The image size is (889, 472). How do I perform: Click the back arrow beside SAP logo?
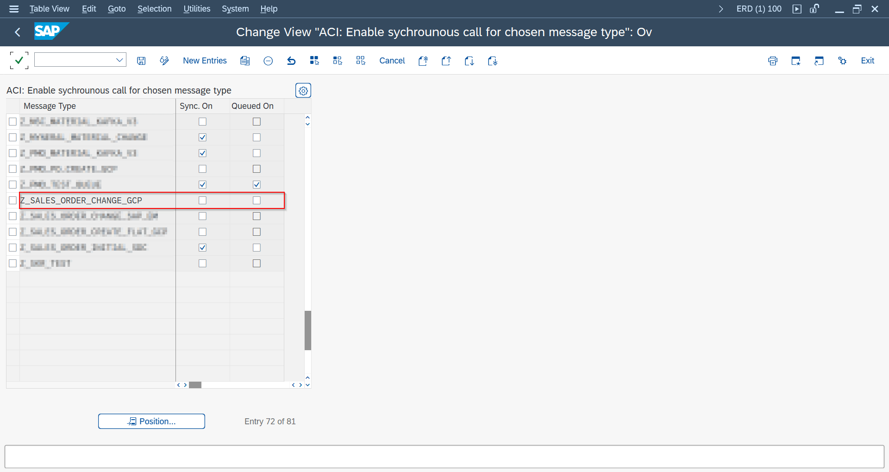(18, 32)
